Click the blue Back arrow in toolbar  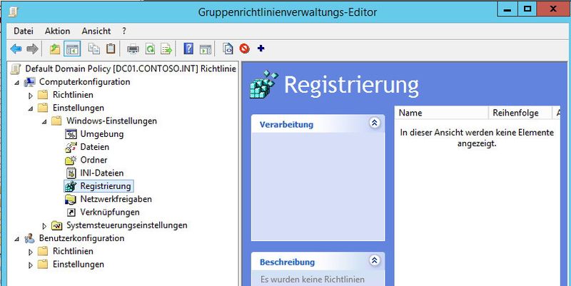point(16,48)
